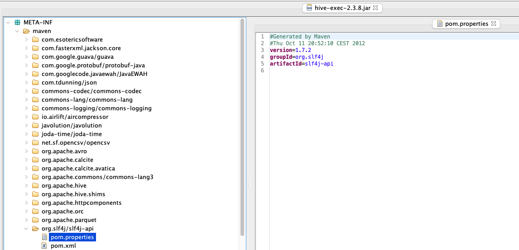Click the 'artifactId=slf4j-api' line

click(302, 64)
